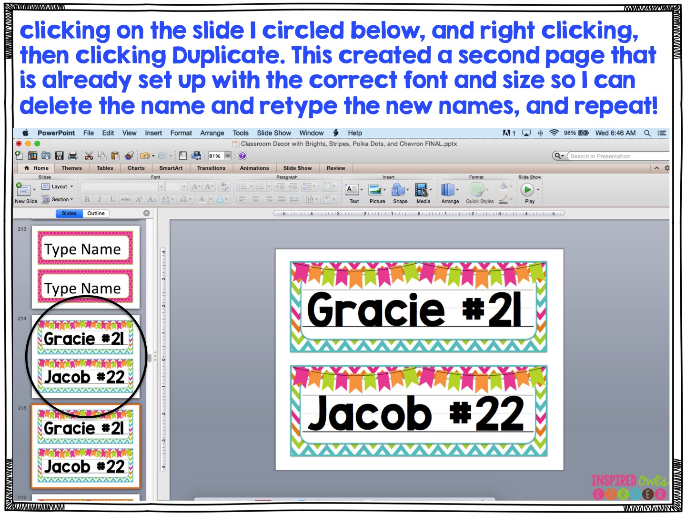Undo the last action
686x515 pixels.
coord(145,155)
